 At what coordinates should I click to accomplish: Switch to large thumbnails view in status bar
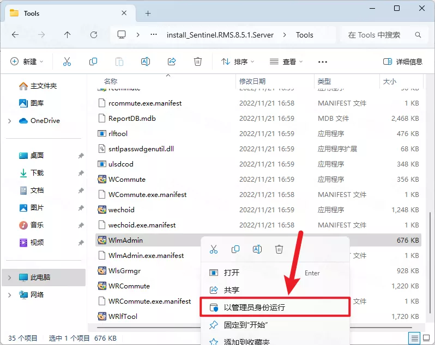pyautogui.click(x=426, y=338)
